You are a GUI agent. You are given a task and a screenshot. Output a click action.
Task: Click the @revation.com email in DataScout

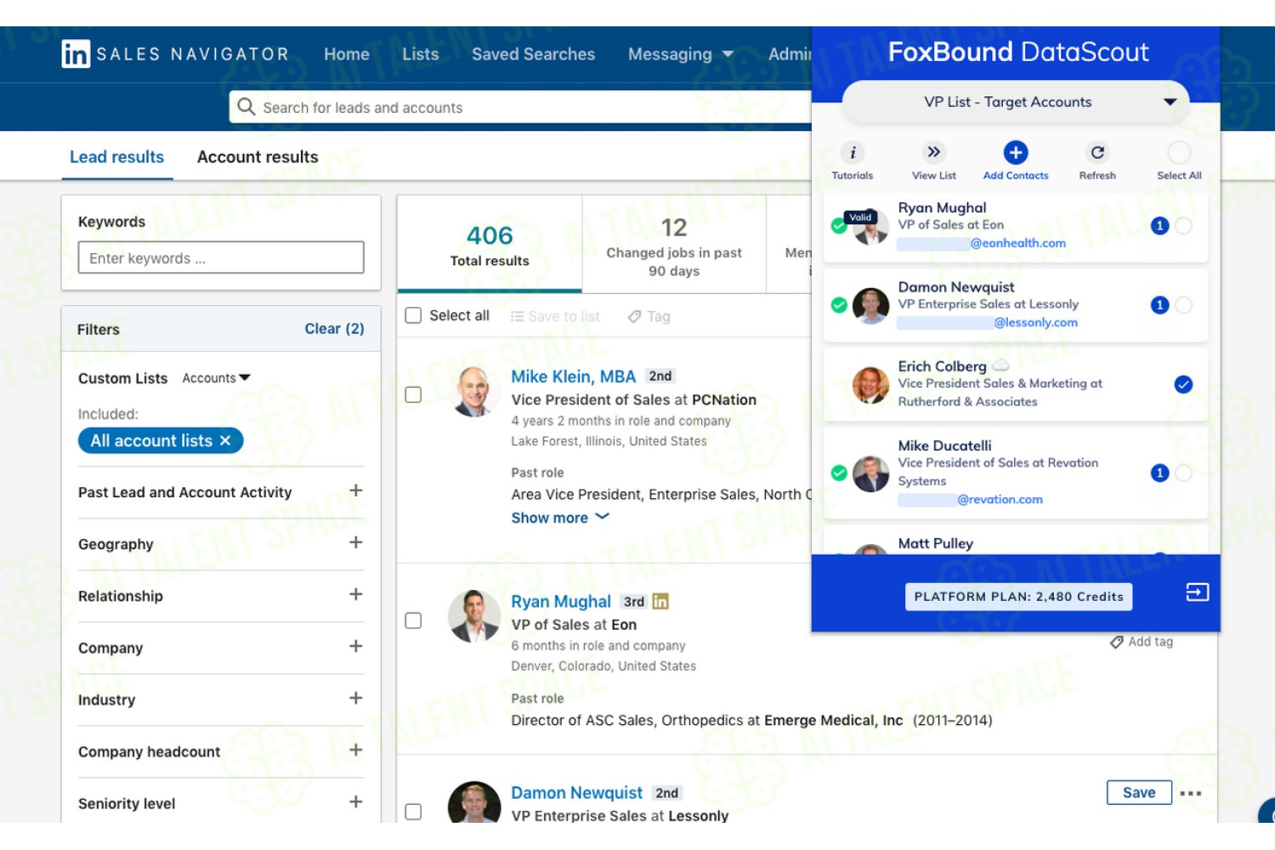(1000, 500)
